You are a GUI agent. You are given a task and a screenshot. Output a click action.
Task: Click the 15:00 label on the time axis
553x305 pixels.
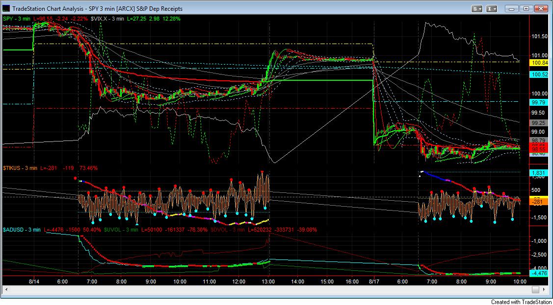point(327,282)
